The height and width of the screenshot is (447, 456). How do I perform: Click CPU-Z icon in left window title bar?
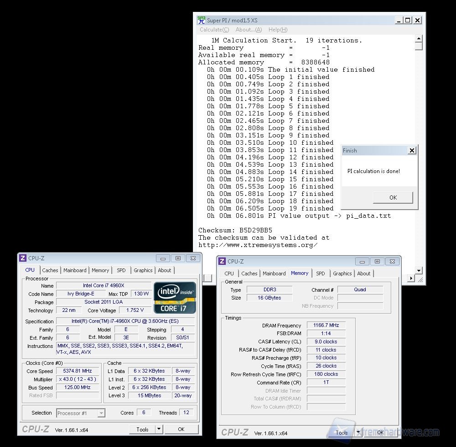23,258
